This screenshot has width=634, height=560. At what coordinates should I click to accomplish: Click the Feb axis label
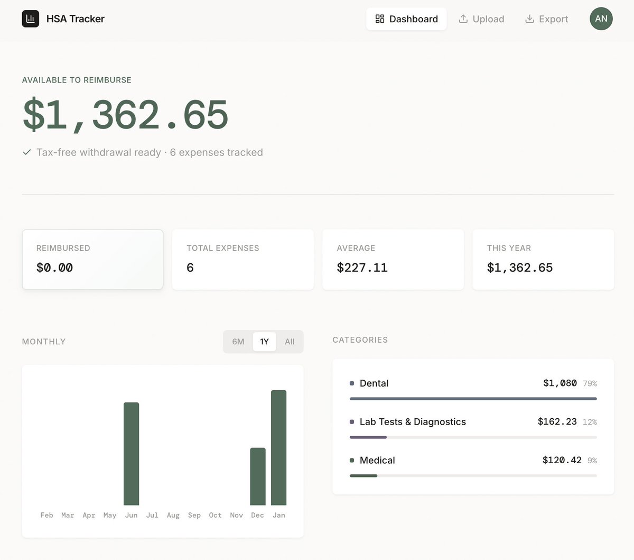coord(46,515)
